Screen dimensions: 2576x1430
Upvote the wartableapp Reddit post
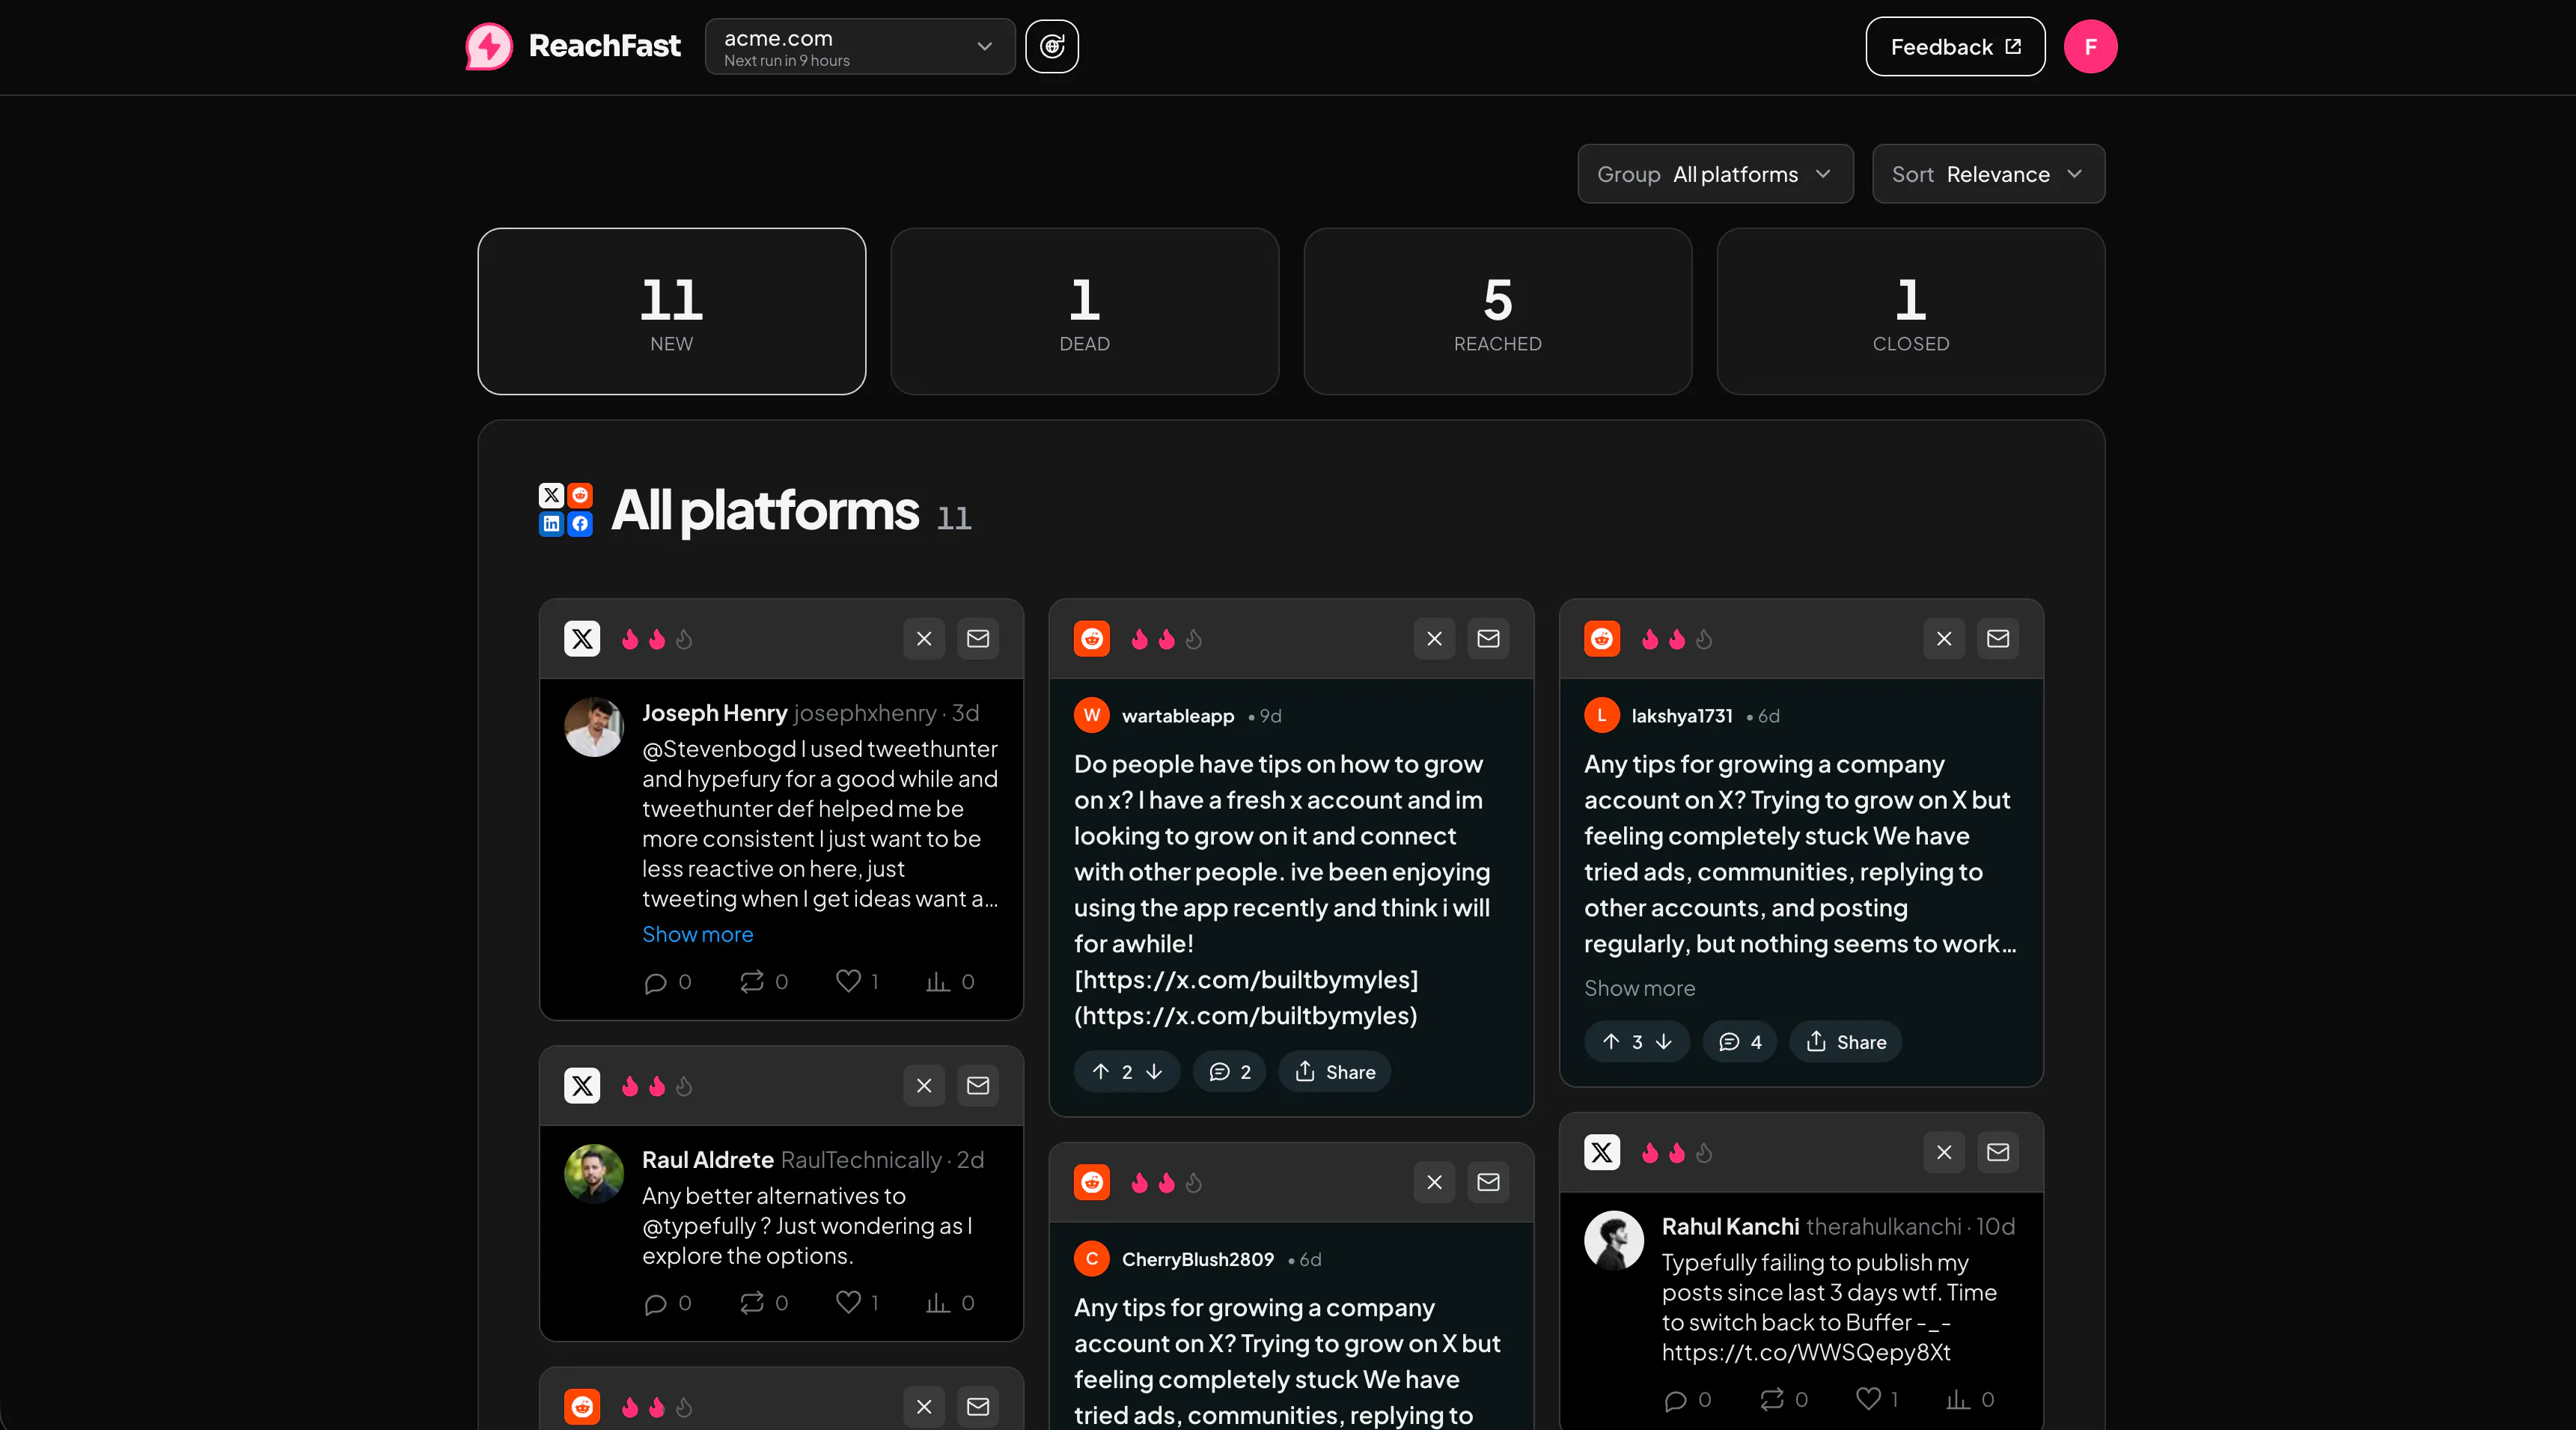(x=1101, y=1071)
